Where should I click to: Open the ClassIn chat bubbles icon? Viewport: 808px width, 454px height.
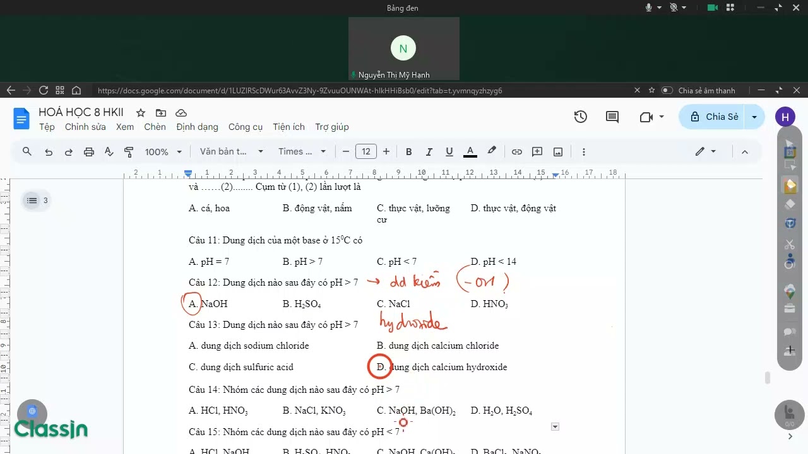[790, 332]
